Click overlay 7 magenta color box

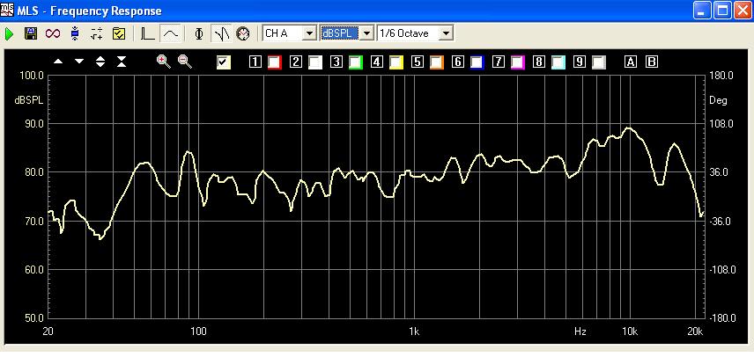coord(517,62)
